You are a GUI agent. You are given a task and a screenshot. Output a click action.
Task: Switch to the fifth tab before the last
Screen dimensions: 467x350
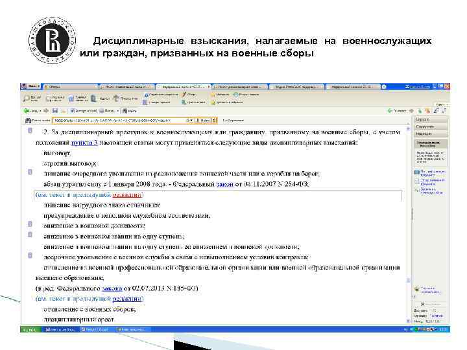(296, 87)
